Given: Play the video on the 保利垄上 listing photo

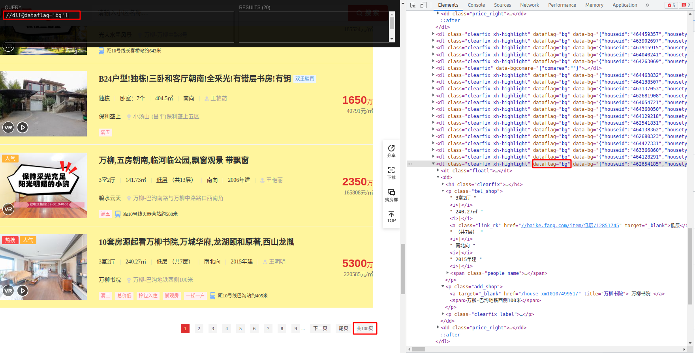Looking at the screenshot, I should 23,127.
